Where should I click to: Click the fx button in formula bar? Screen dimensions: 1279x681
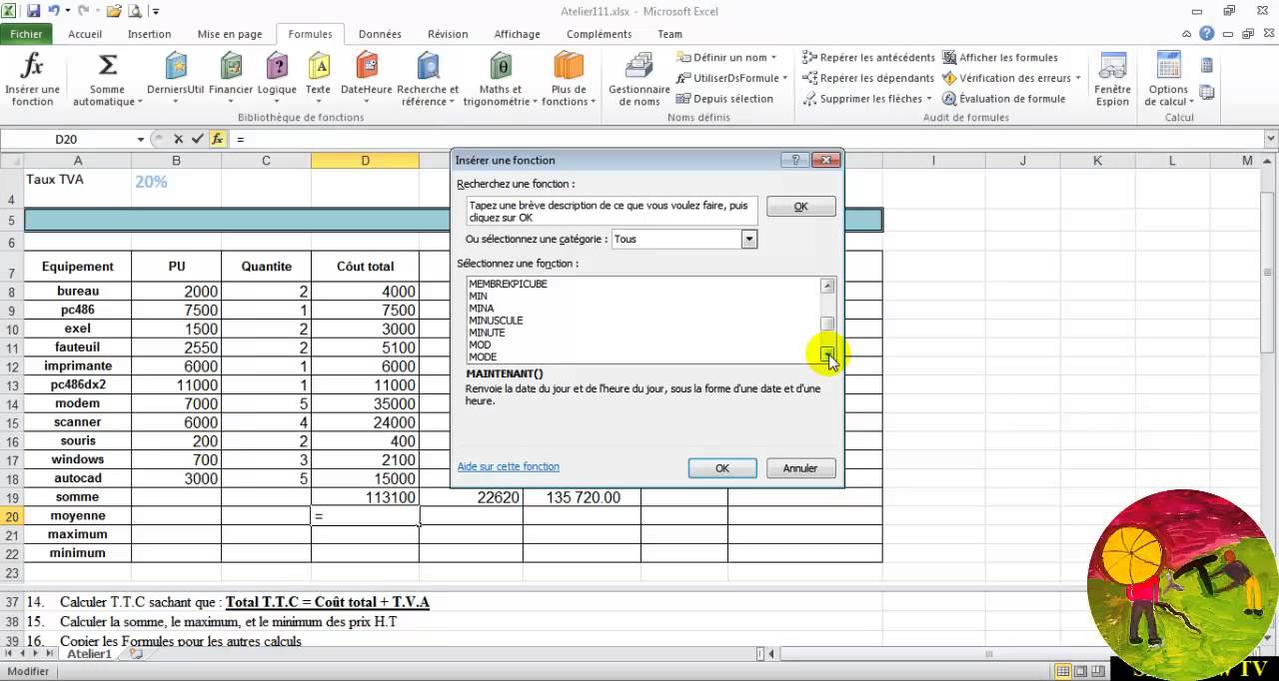217,140
